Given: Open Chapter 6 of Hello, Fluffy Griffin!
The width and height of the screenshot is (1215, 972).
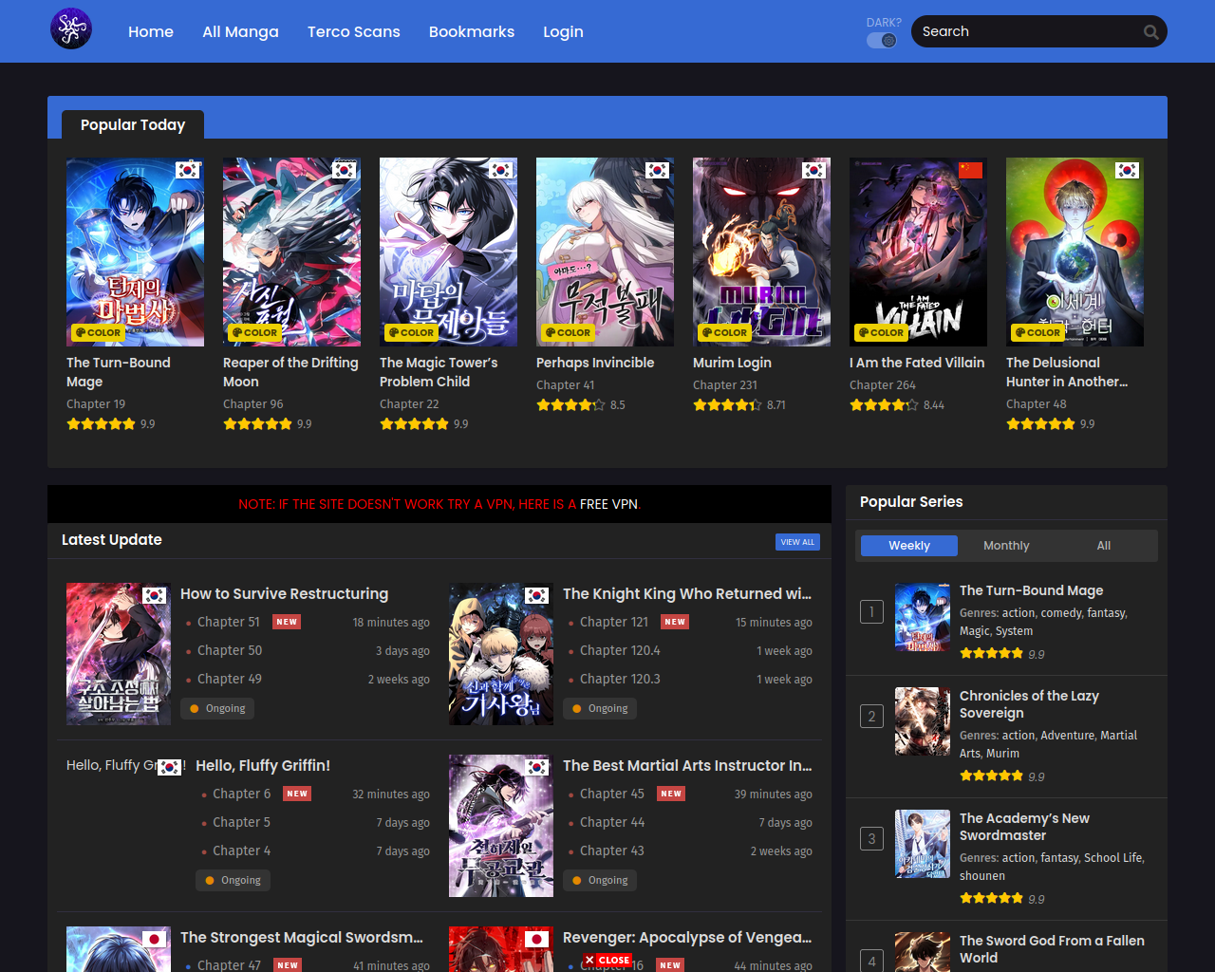Looking at the screenshot, I should click(x=241, y=794).
